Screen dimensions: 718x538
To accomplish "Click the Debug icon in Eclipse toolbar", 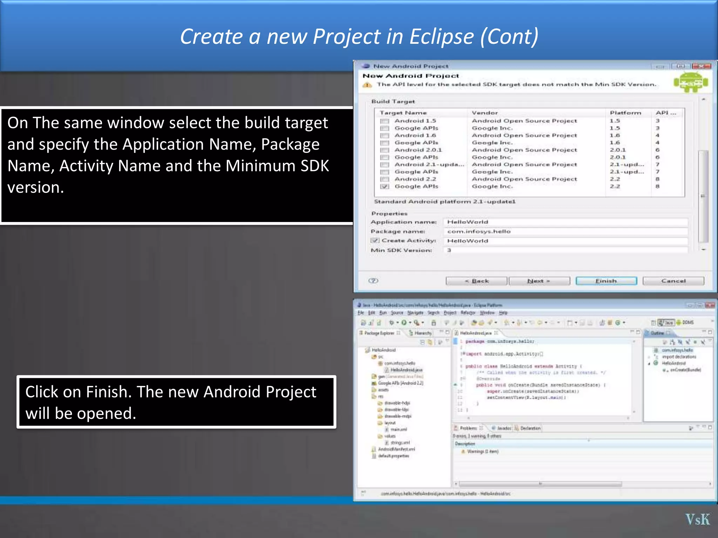I will (x=392, y=323).
